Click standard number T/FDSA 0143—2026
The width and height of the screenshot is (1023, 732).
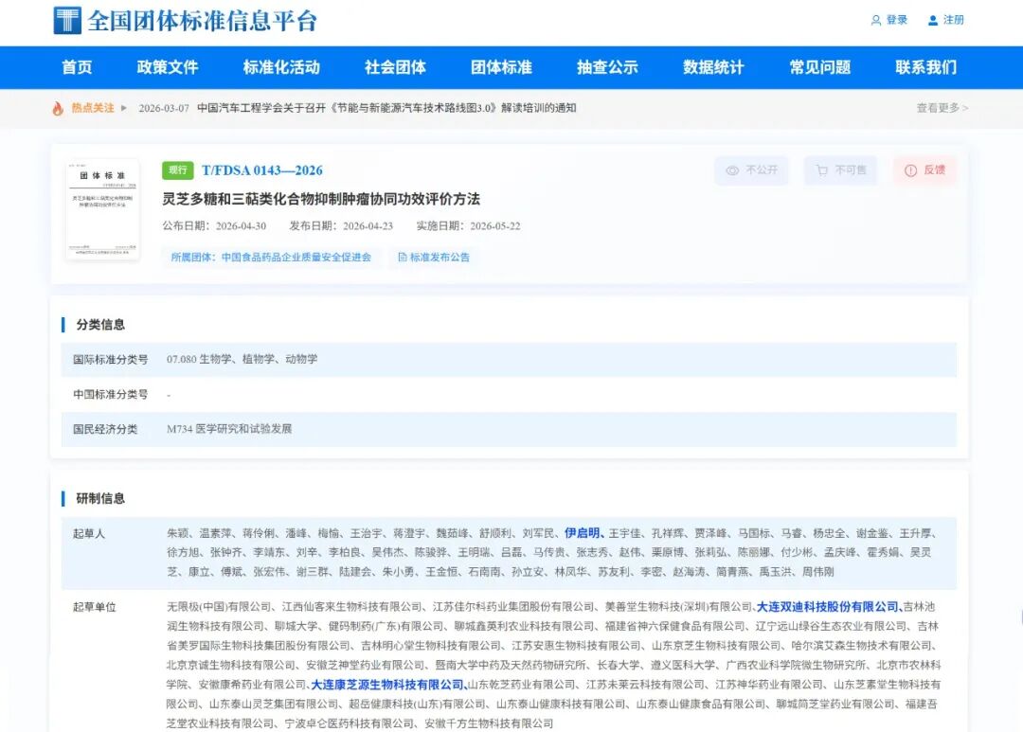[x=262, y=170]
